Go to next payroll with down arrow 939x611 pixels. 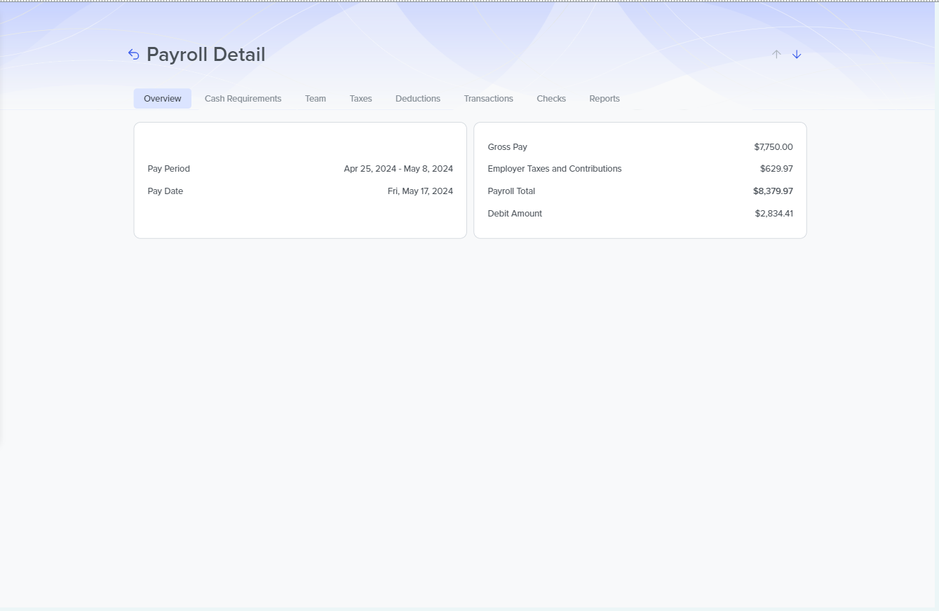click(797, 55)
